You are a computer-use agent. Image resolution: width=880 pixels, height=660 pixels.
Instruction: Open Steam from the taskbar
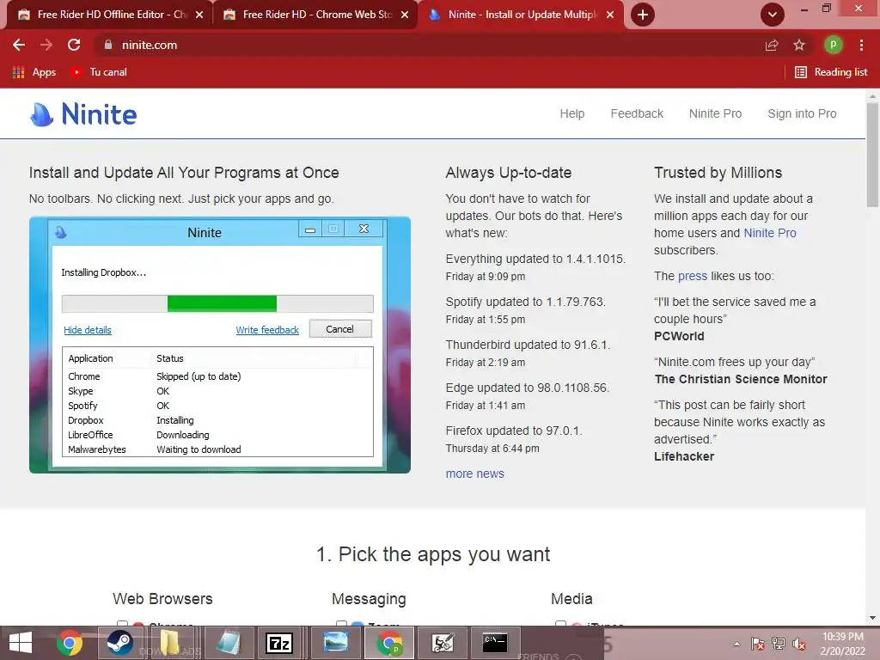pyautogui.click(x=120, y=643)
